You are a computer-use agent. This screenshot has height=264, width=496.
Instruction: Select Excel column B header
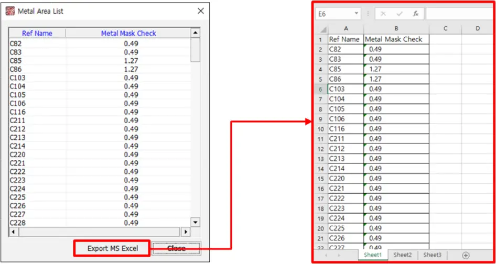396,29
